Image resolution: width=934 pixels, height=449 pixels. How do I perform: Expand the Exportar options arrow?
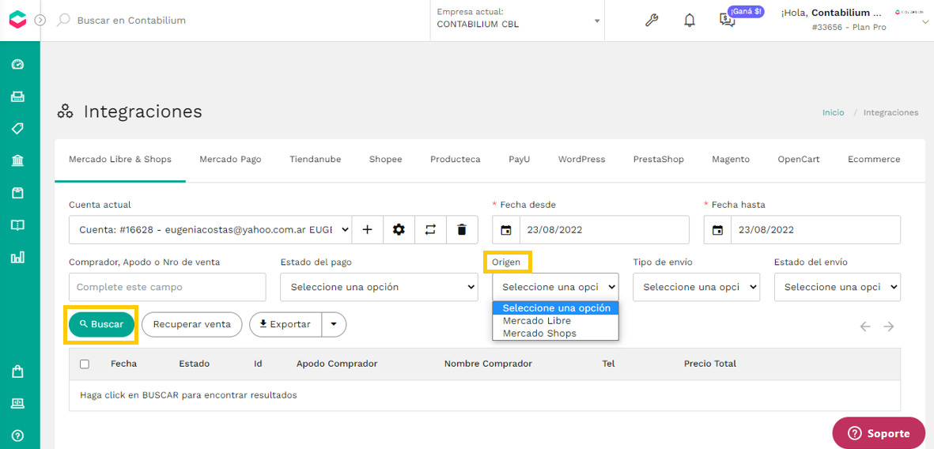point(335,325)
